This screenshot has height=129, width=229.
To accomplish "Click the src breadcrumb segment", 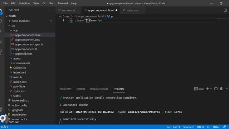I will click(60, 16).
